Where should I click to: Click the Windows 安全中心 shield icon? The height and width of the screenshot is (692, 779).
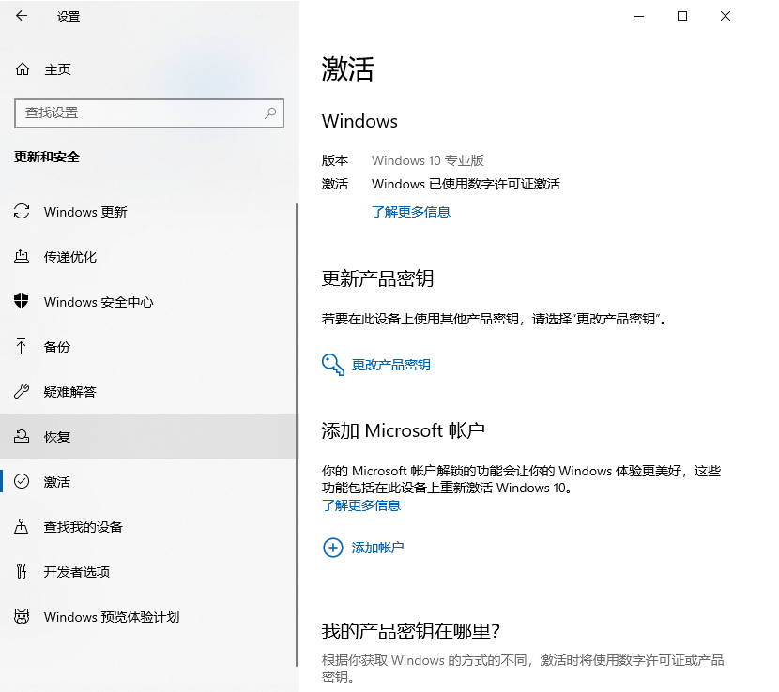tap(22, 301)
